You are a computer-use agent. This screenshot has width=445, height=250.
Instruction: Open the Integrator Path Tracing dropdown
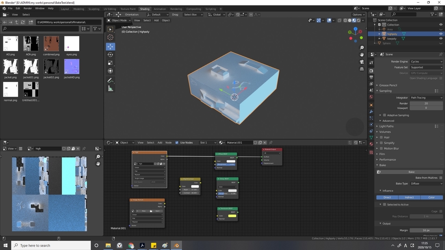pyautogui.click(x=426, y=98)
